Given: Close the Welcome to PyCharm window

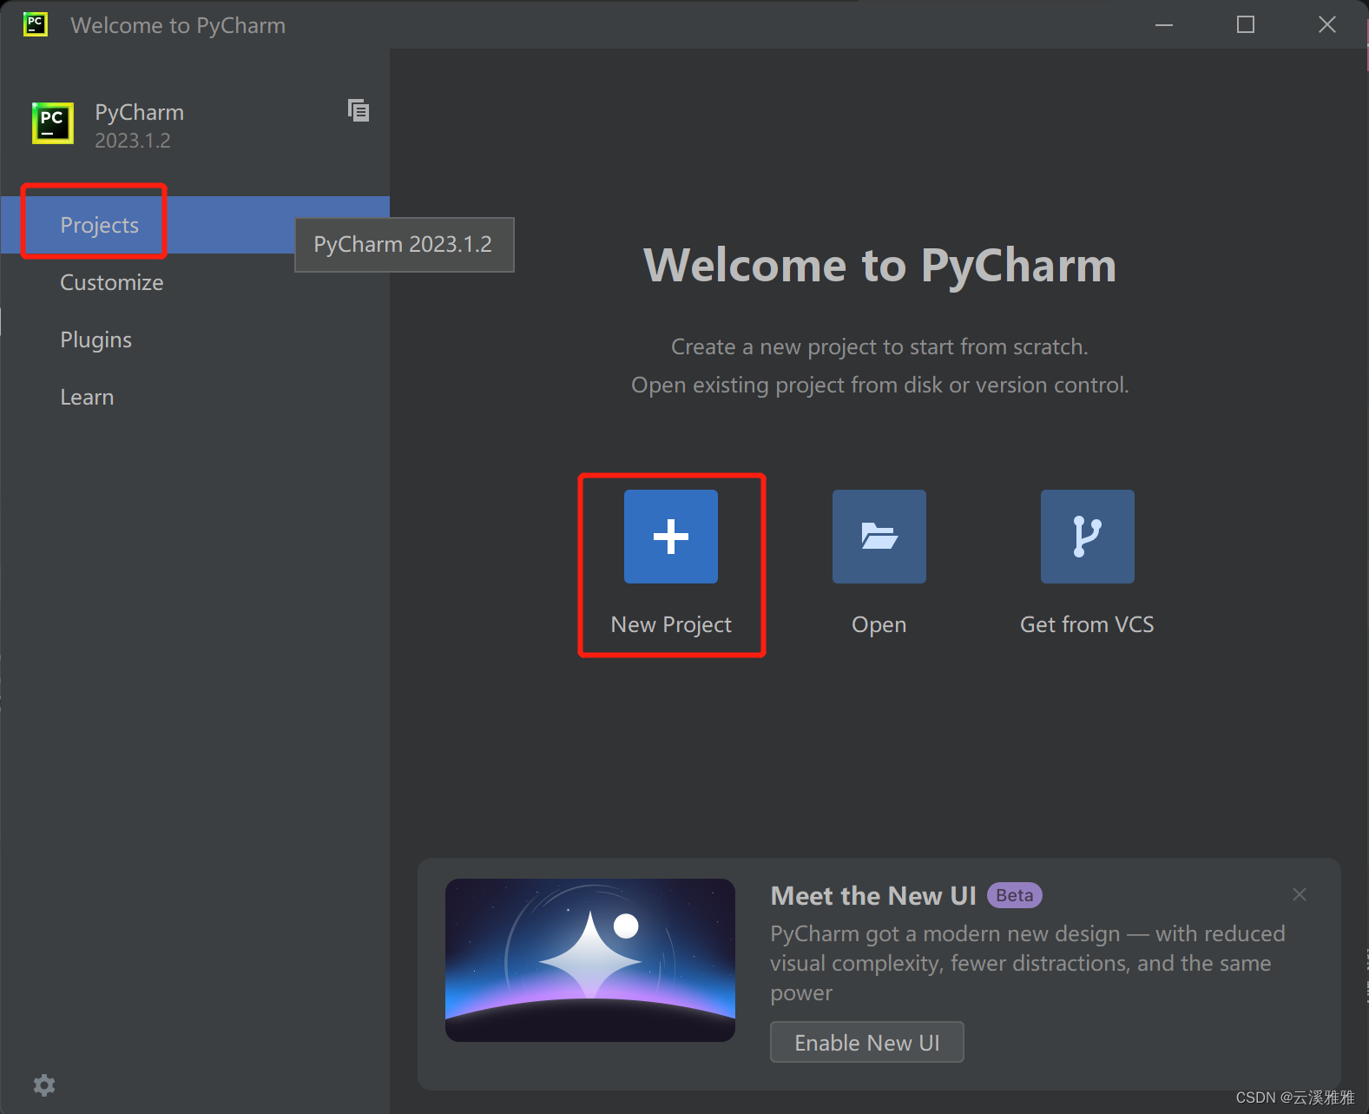Looking at the screenshot, I should coord(1327,24).
